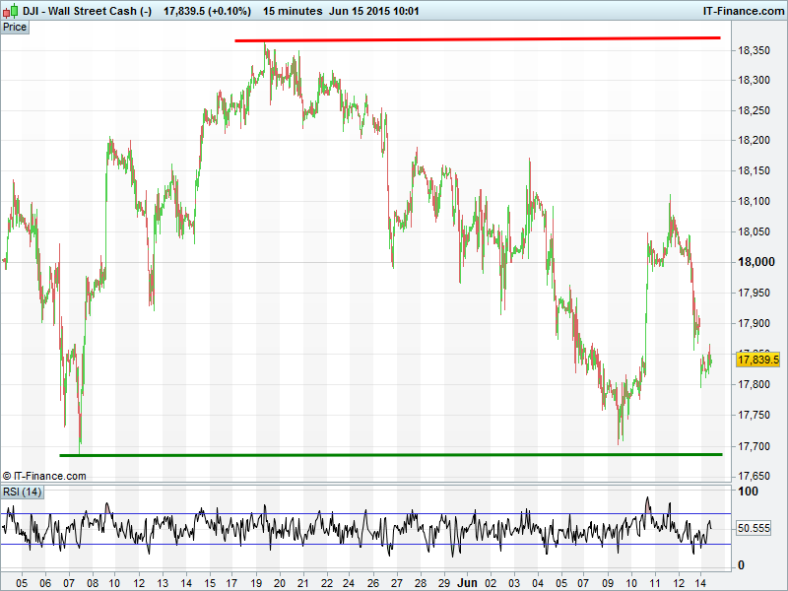Image resolution: width=788 pixels, height=591 pixels.
Task: Select the Price panel label
Action: (x=15, y=27)
